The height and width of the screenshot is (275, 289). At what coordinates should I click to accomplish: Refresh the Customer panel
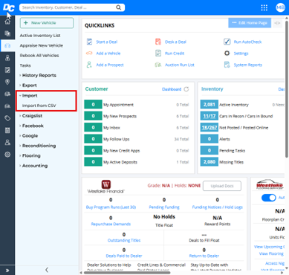tap(186, 89)
